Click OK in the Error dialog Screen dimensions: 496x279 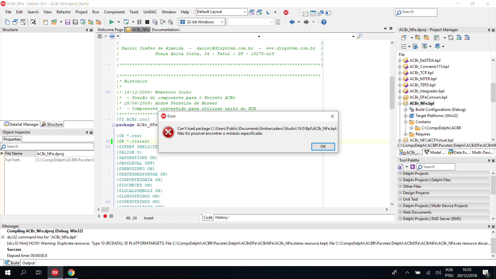(x=323, y=146)
